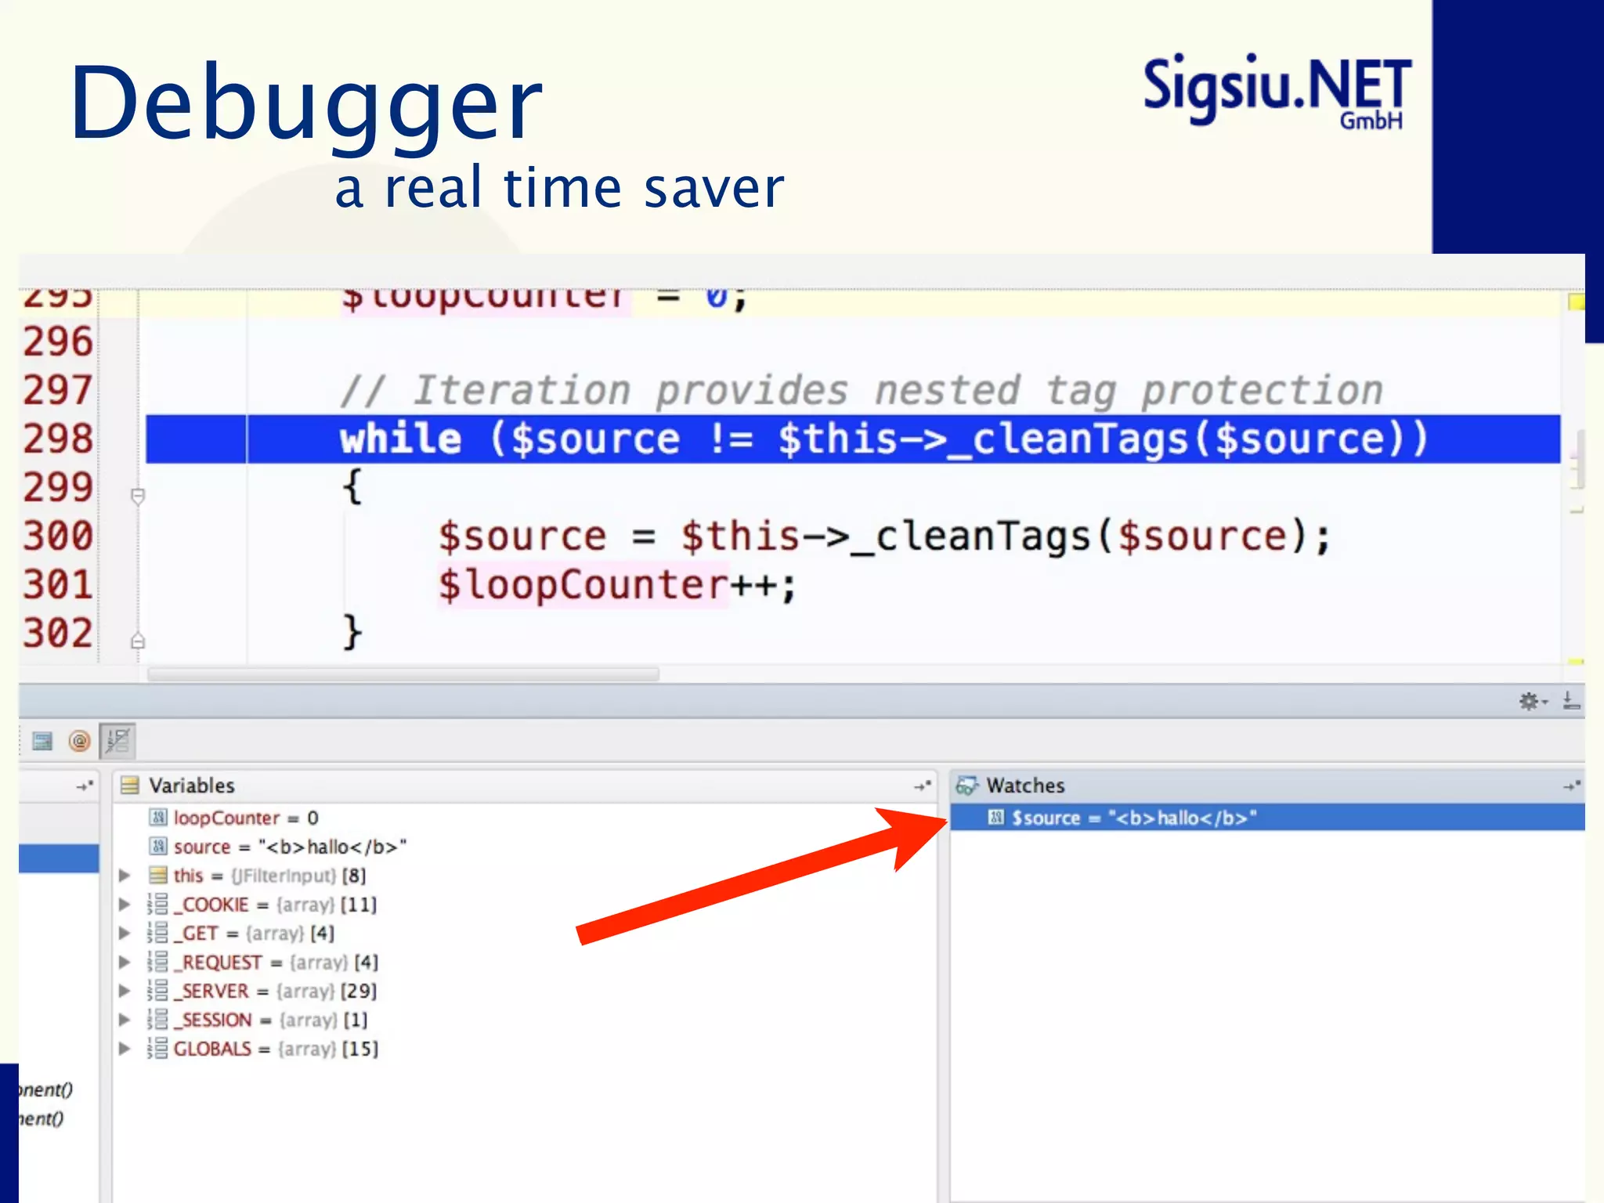The width and height of the screenshot is (1604, 1203).
Task: Expand the 'this' JFilterInput variable
Action: click(x=125, y=876)
